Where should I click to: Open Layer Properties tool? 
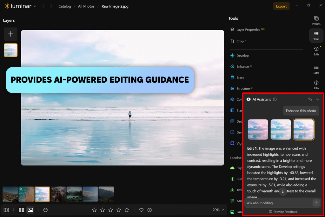pos(247,30)
